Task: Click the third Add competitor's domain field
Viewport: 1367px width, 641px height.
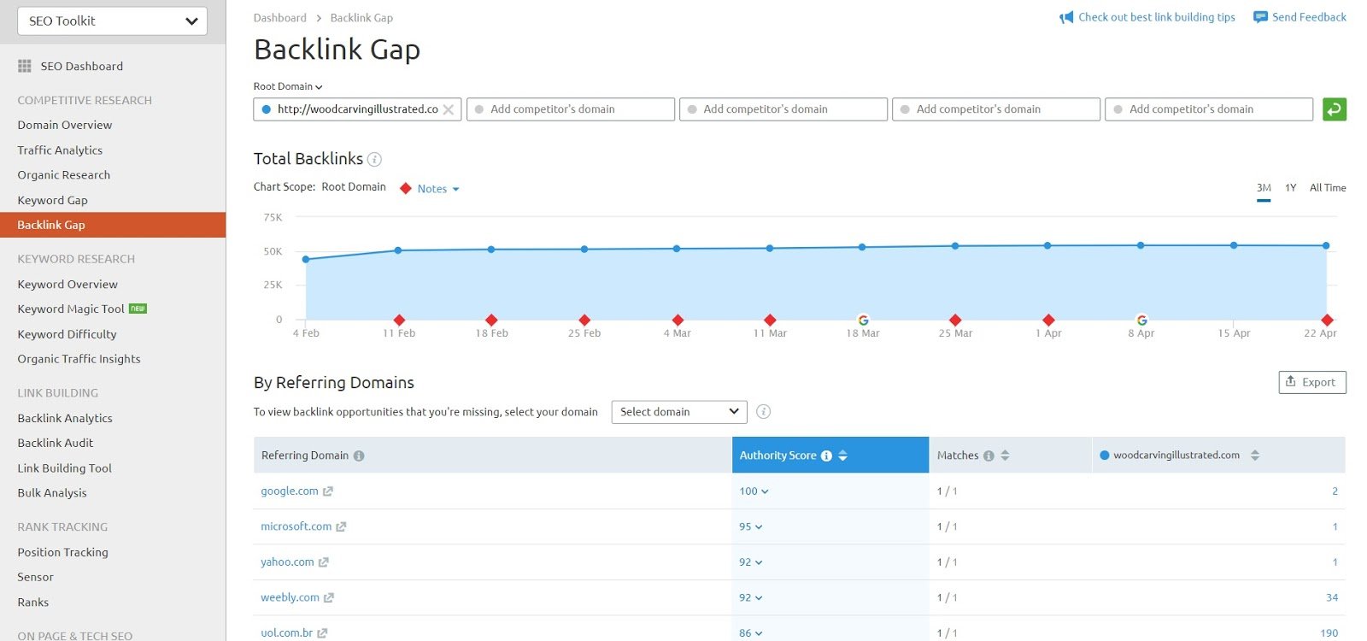Action: click(996, 109)
